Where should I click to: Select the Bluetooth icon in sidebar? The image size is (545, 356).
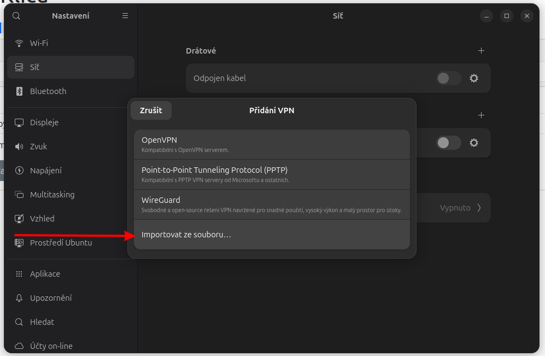pos(19,91)
